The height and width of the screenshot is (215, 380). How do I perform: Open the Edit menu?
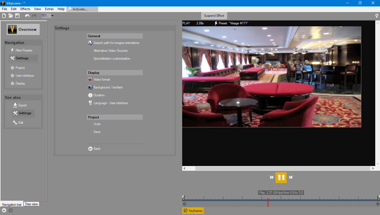pyautogui.click(x=14, y=9)
